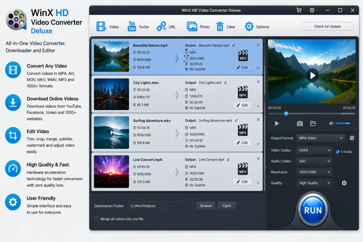
Task: Open gear settings next to Quality
Action: click(344, 183)
